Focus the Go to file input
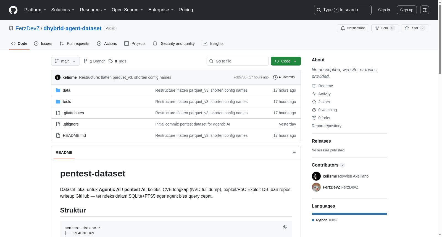The height and width of the screenshot is (237, 442). pyautogui.click(x=238, y=61)
